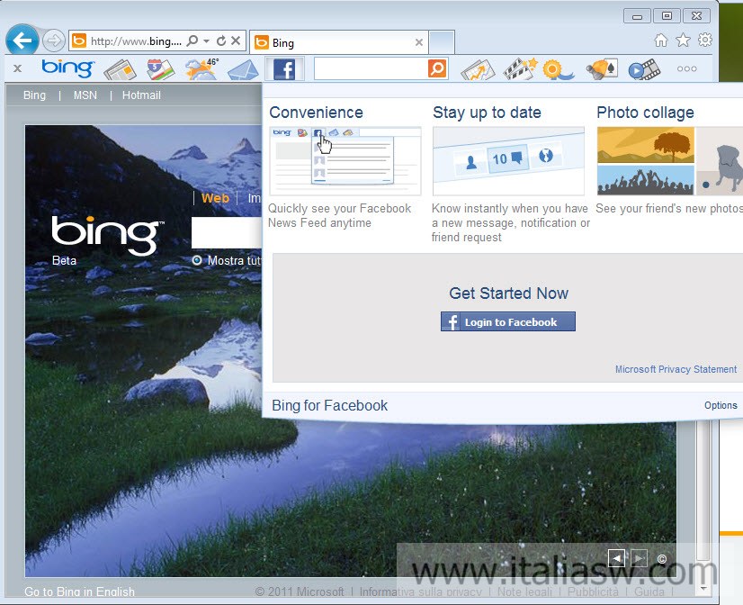The image size is (743, 605).
Task: Expand the address bar dropdown arrow
Action: pos(206,41)
